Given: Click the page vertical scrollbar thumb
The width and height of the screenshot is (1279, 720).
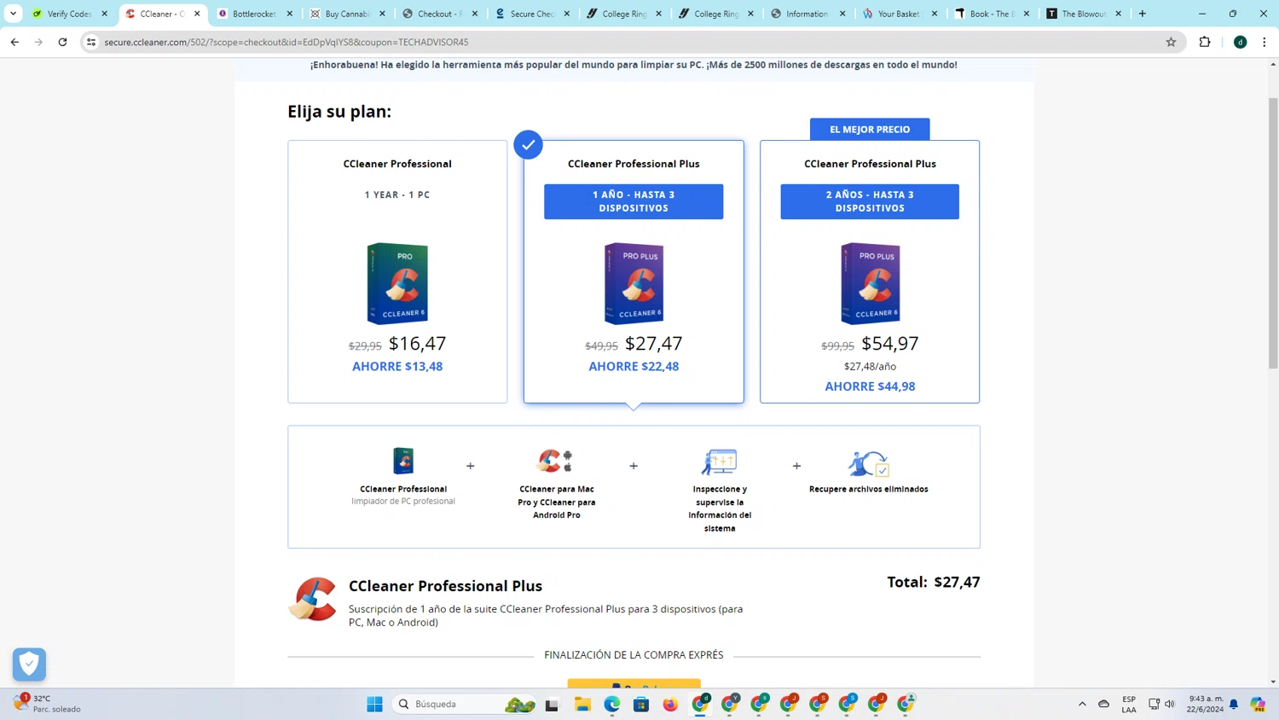Looking at the screenshot, I should tap(1273, 233).
